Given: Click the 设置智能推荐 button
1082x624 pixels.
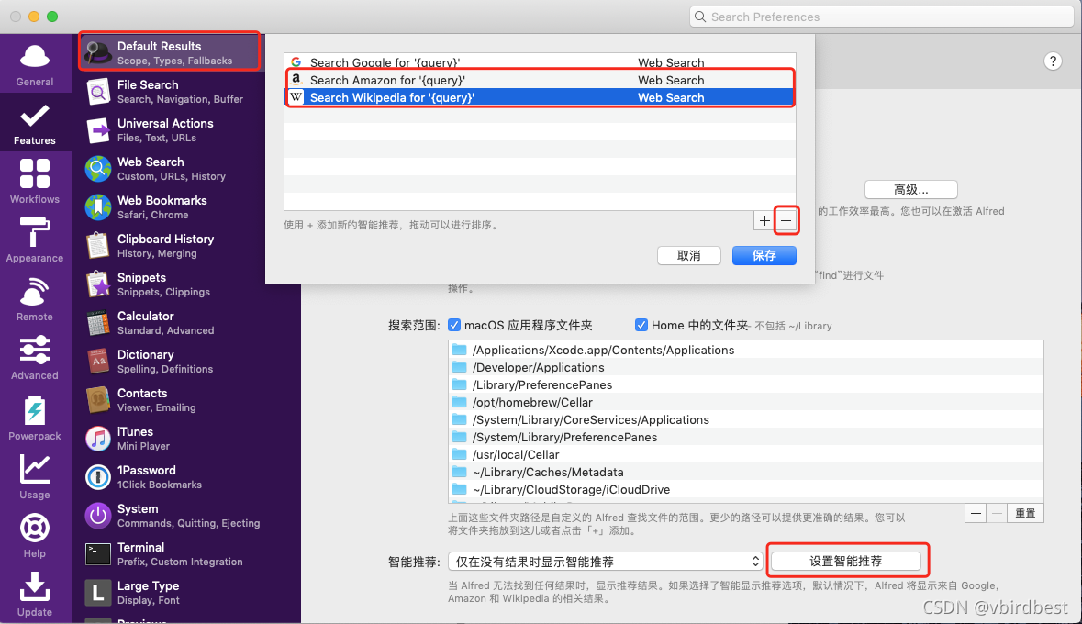Looking at the screenshot, I should coord(845,562).
